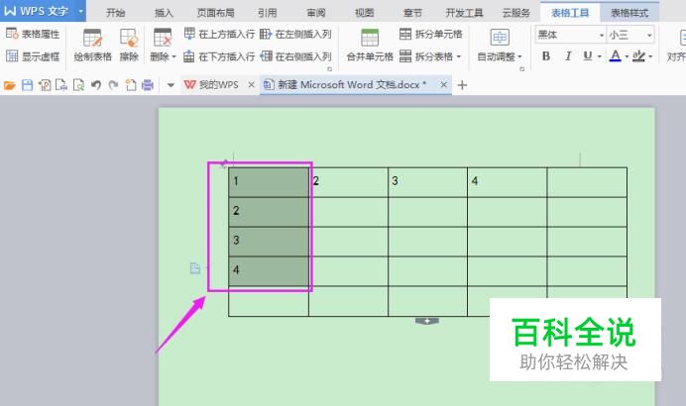This screenshot has height=406, width=686.
Task: Expand the 拆分表格 dropdown arrow
Action: 459,56
